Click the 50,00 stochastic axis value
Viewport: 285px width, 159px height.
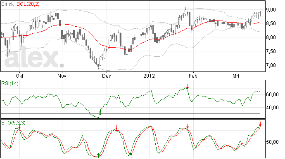[272, 142]
